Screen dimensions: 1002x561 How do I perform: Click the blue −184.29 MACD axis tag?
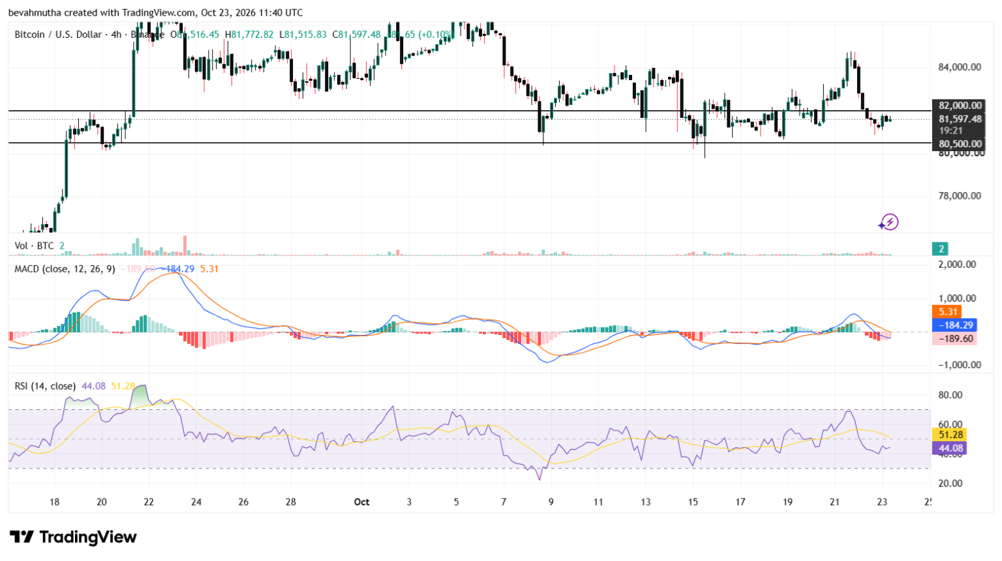954,325
